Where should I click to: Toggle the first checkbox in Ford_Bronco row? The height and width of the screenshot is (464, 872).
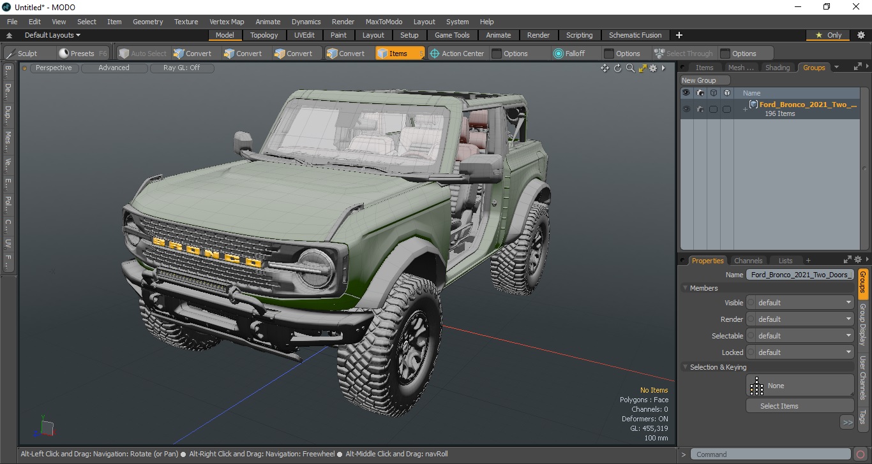pos(713,109)
